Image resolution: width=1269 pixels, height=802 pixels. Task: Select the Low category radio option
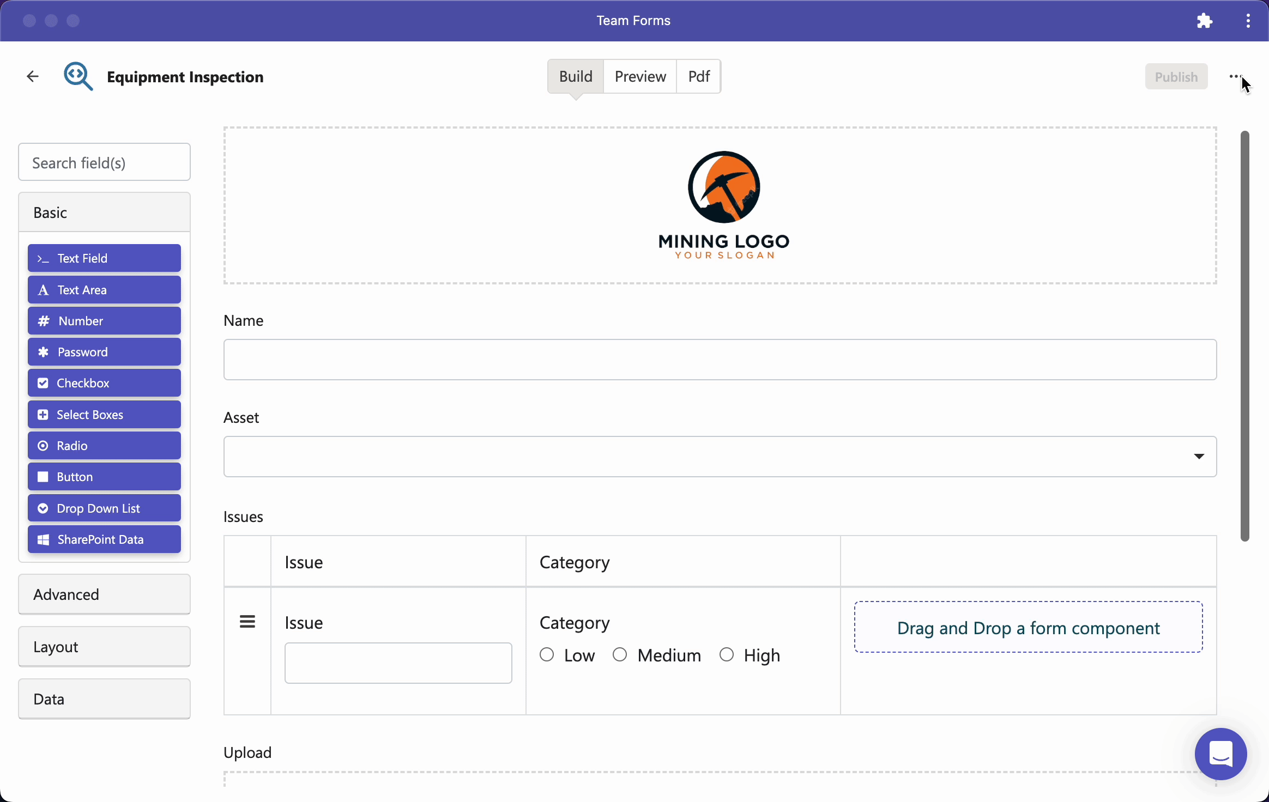pyautogui.click(x=547, y=654)
